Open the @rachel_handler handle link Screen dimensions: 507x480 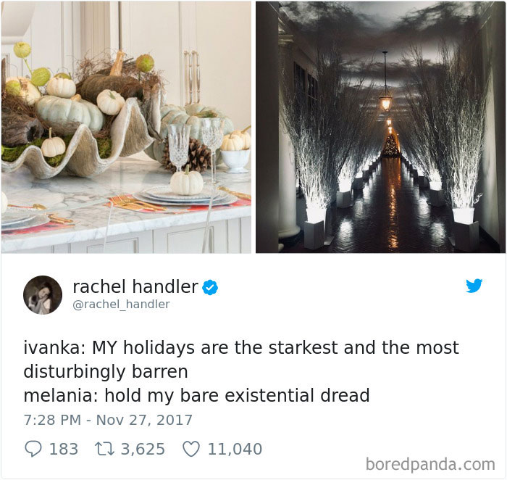(121, 305)
